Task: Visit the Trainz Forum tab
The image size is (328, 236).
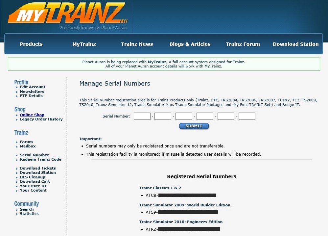Action: [x=243, y=44]
